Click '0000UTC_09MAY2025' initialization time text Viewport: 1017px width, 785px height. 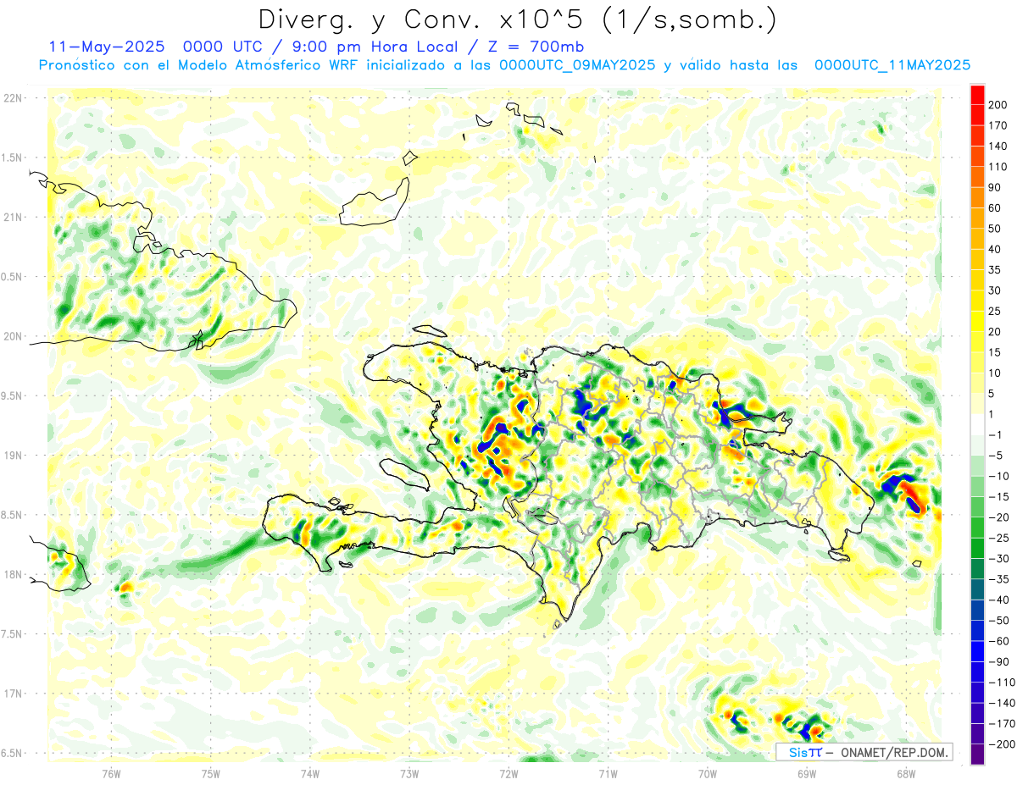[x=577, y=65]
